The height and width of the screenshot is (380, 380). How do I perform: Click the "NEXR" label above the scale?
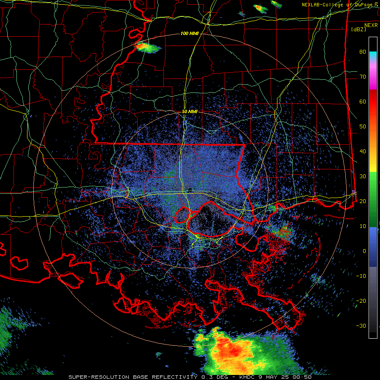[x=371, y=25]
